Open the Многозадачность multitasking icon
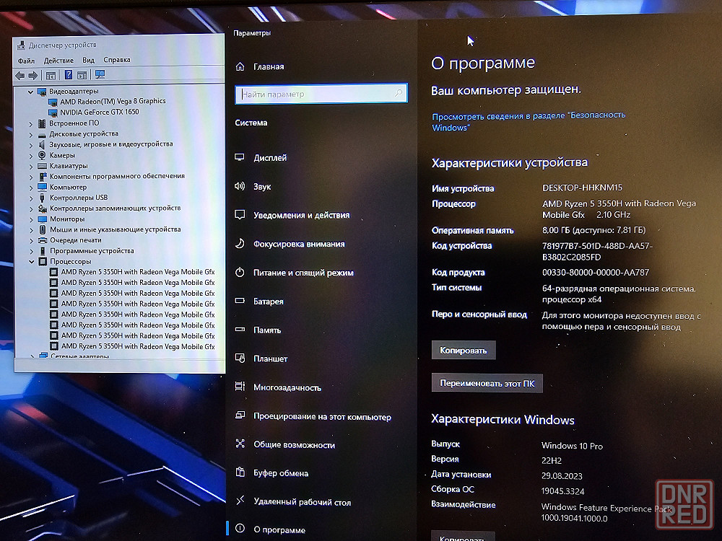 pyautogui.click(x=240, y=387)
